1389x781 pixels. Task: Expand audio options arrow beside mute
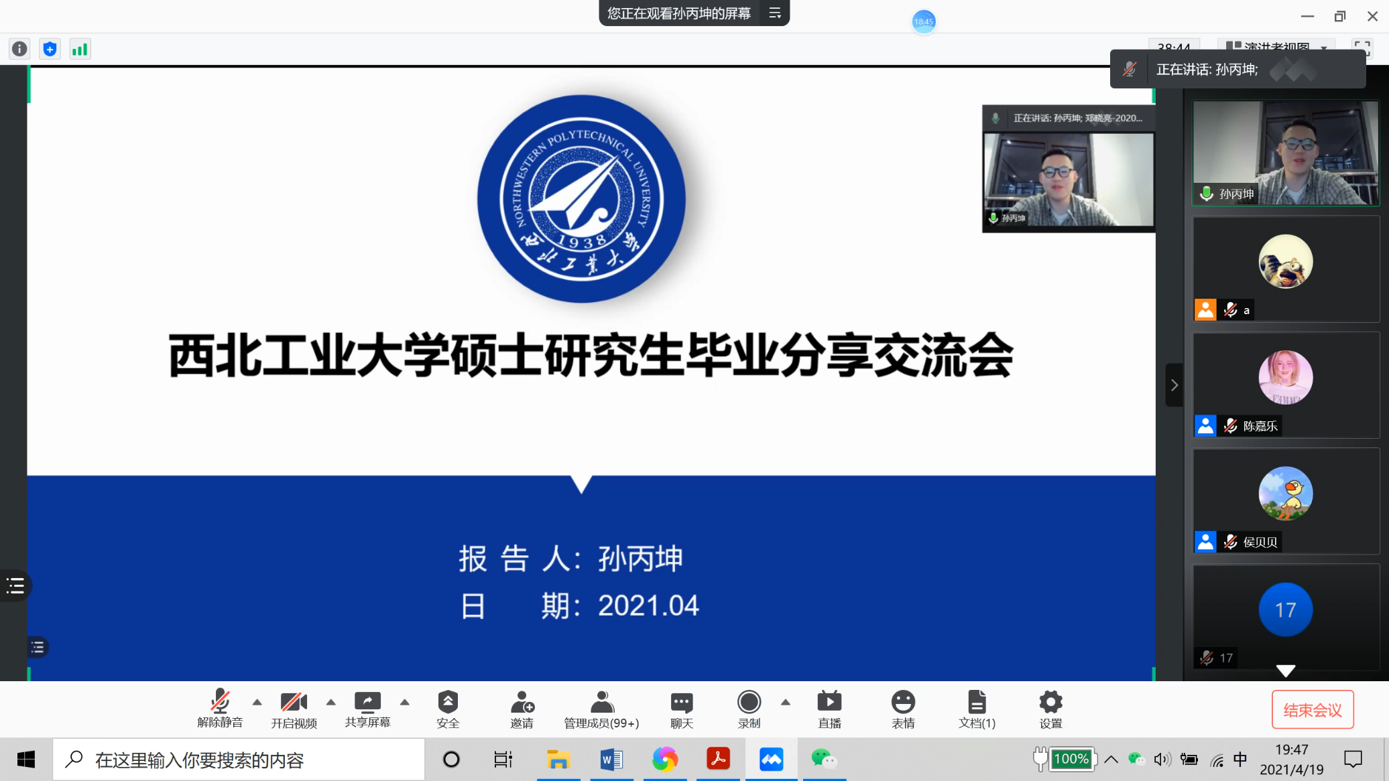pos(257,702)
